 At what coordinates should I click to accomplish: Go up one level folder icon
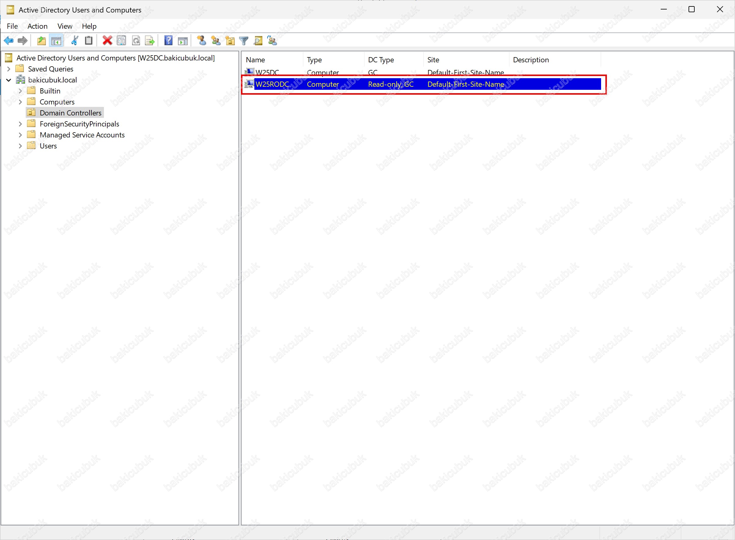click(42, 41)
